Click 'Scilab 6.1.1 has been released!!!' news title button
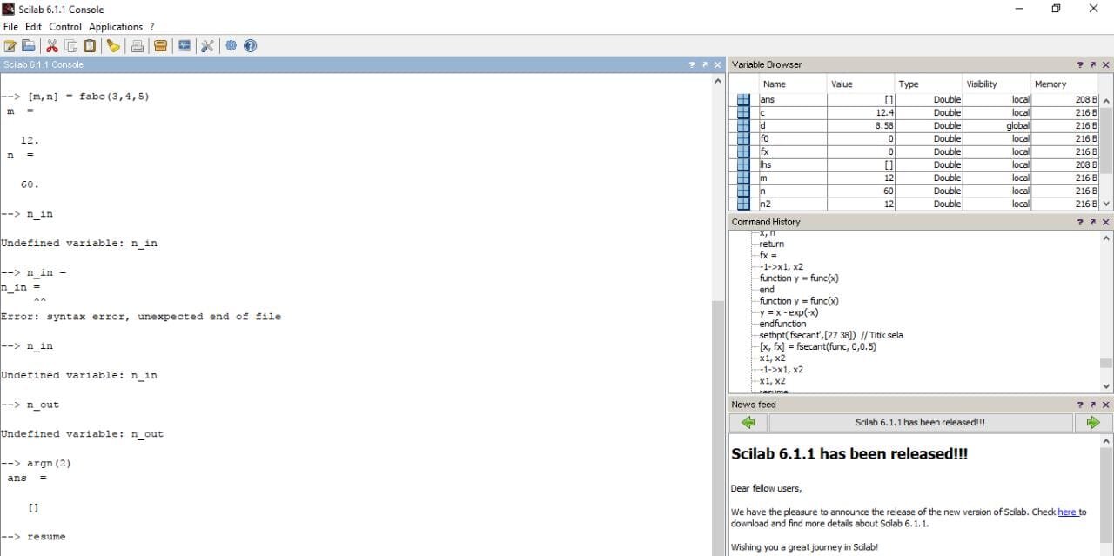 click(921, 423)
